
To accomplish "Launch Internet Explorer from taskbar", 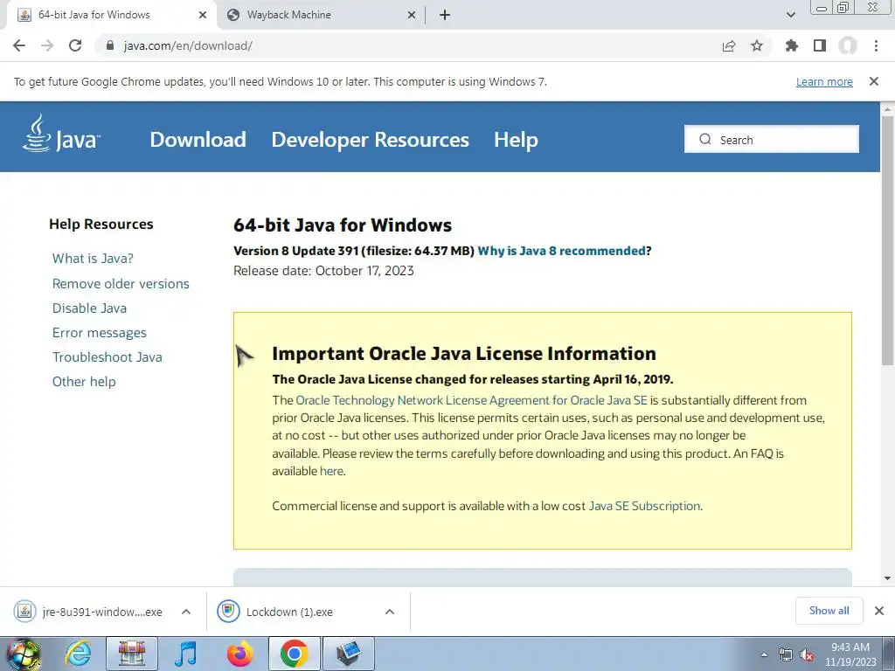I will [78, 654].
